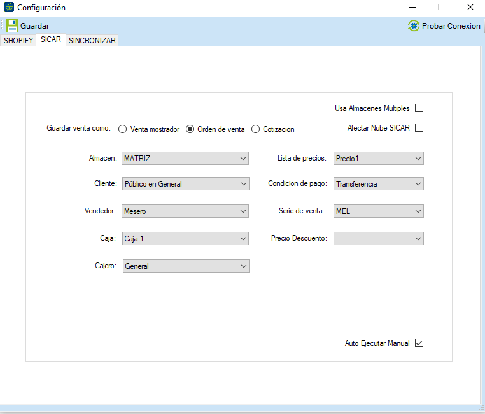Image resolution: width=485 pixels, height=414 pixels.
Task: Select the SICAR tab
Action: pos(51,39)
